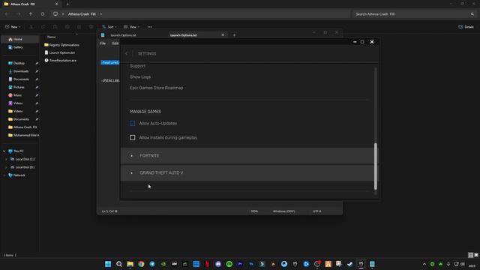Switch to the active Launch Options.txt tab
The width and height of the screenshot is (480, 270).
[197, 35]
